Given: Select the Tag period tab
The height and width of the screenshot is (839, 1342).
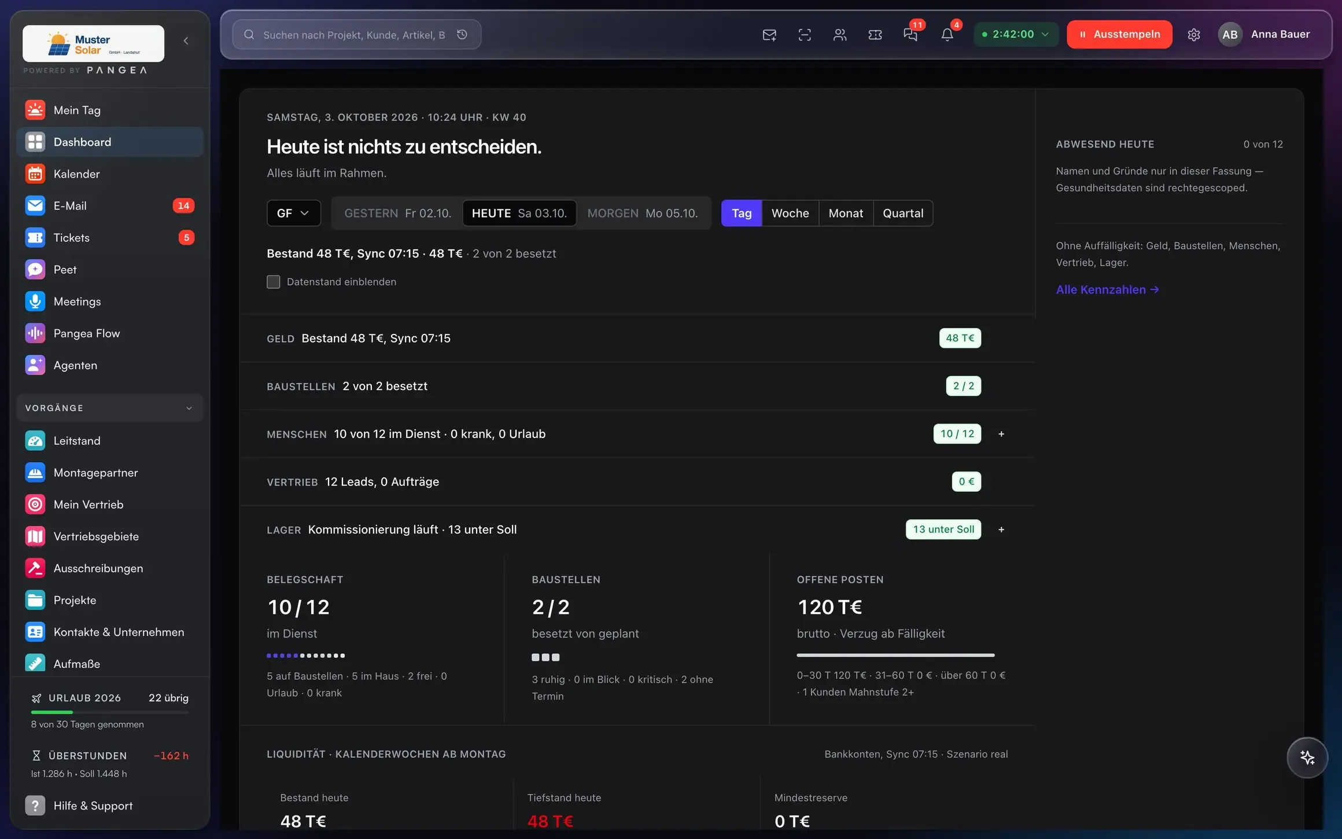Looking at the screenshot, I should coord(742,213).
